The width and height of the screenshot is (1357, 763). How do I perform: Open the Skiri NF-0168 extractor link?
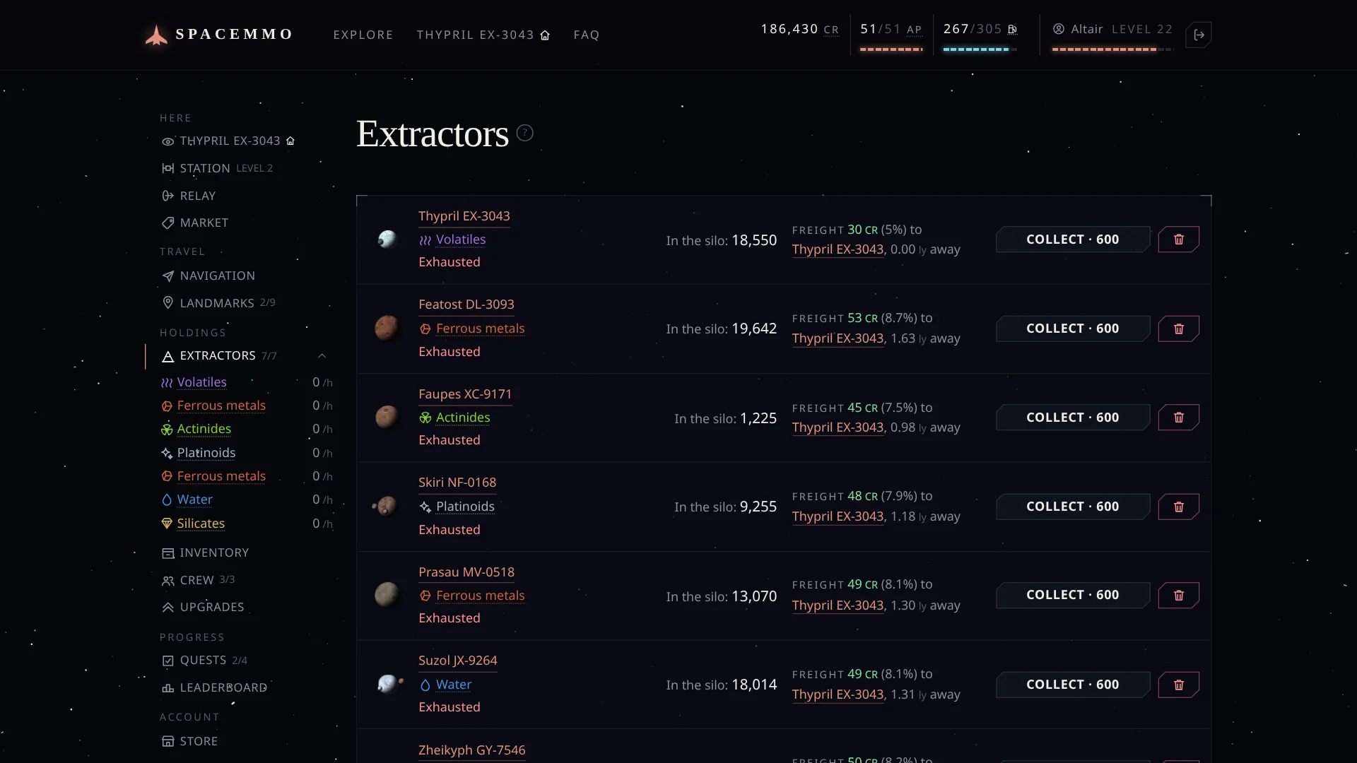457,483
